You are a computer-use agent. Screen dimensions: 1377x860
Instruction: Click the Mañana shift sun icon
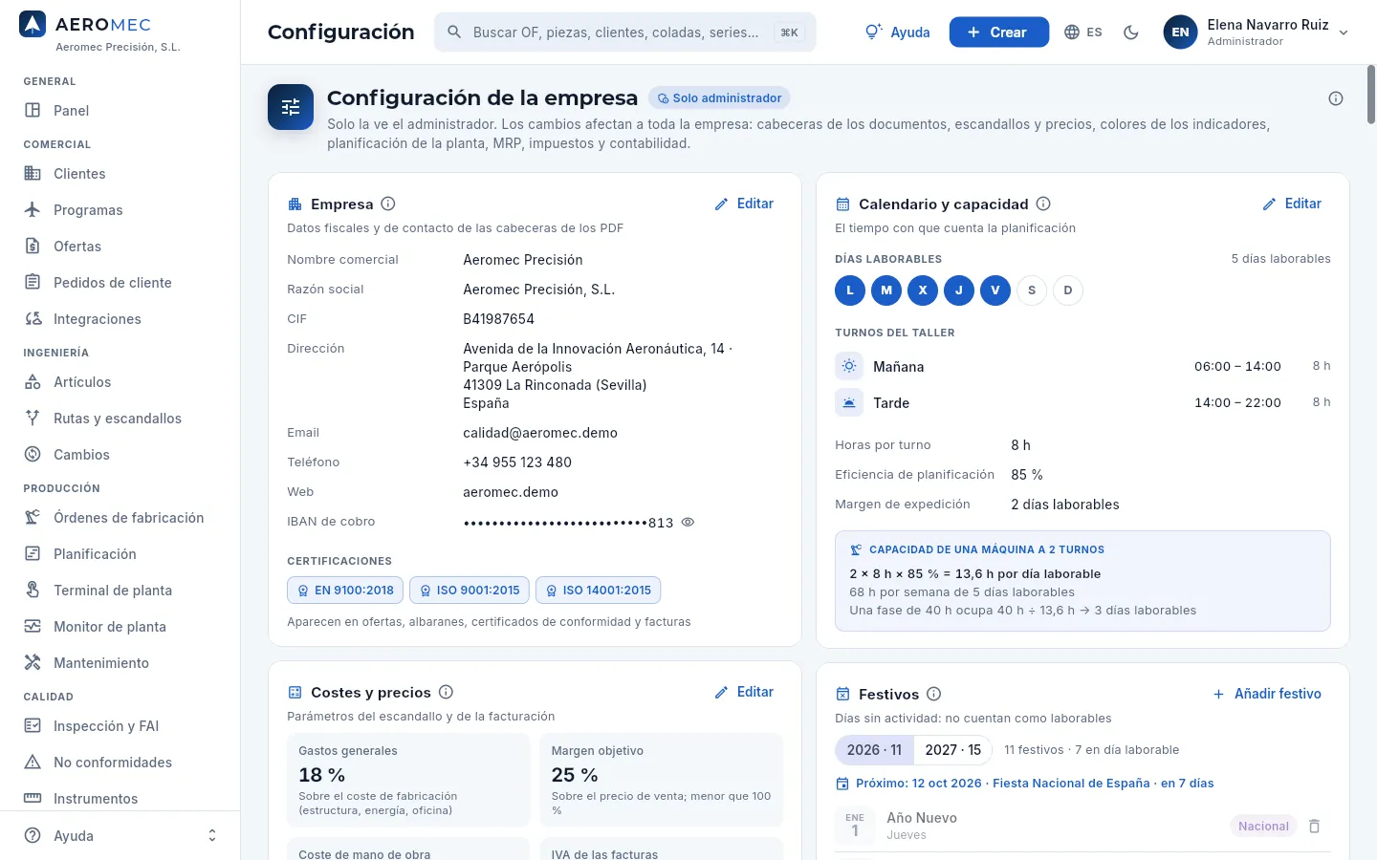pyautogui.click(x=849, y=366)
